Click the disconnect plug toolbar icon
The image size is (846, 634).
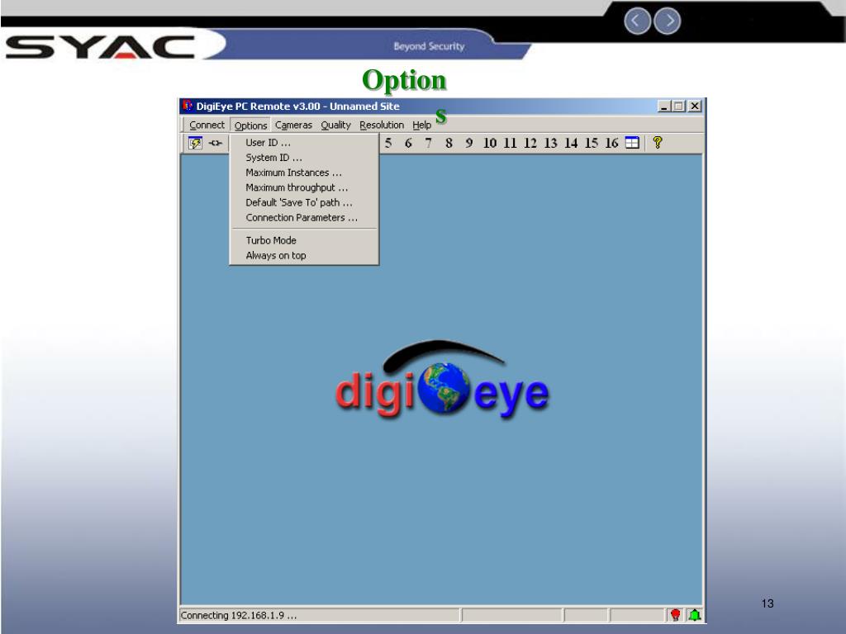[216, 143]
